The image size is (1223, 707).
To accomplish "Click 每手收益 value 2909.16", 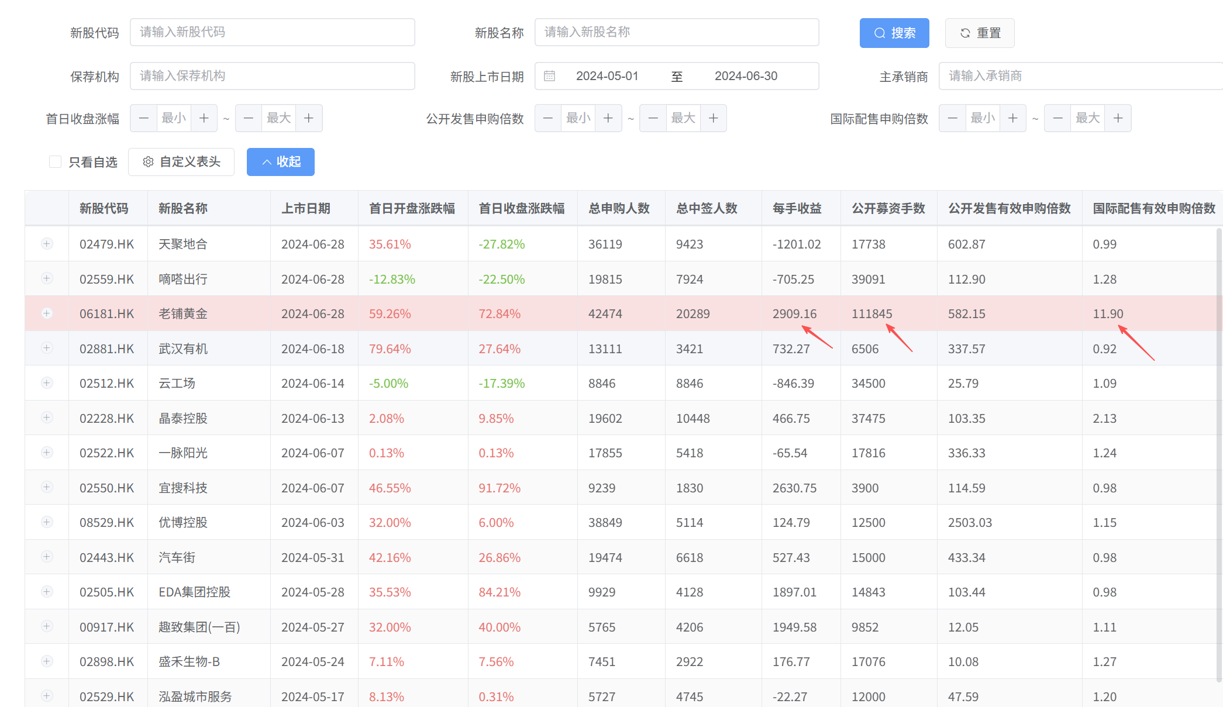I will pyautogui.click(x=795, y=313).
